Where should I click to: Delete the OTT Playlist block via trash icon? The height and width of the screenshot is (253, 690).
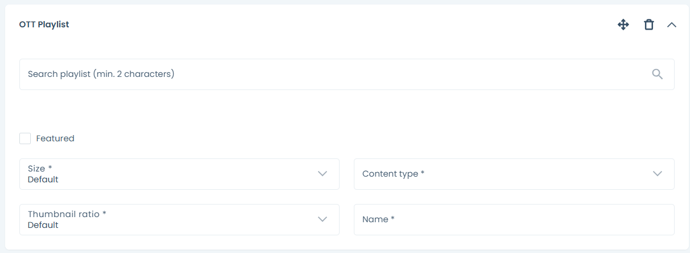point(648,25)
